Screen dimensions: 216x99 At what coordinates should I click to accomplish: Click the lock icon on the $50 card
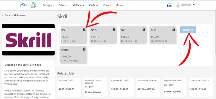click(x=174, y=29)
